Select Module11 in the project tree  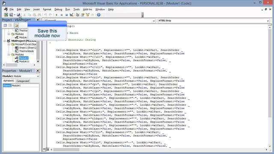[24, 62]
